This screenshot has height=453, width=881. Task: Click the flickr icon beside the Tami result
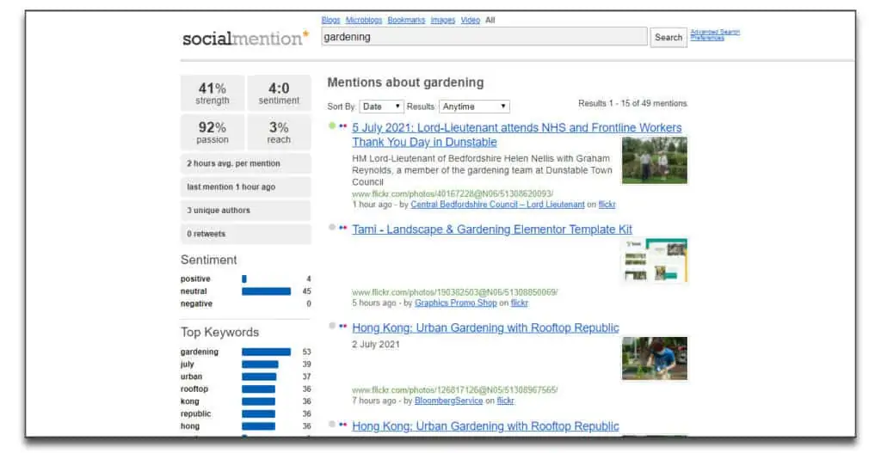(342, 227)
